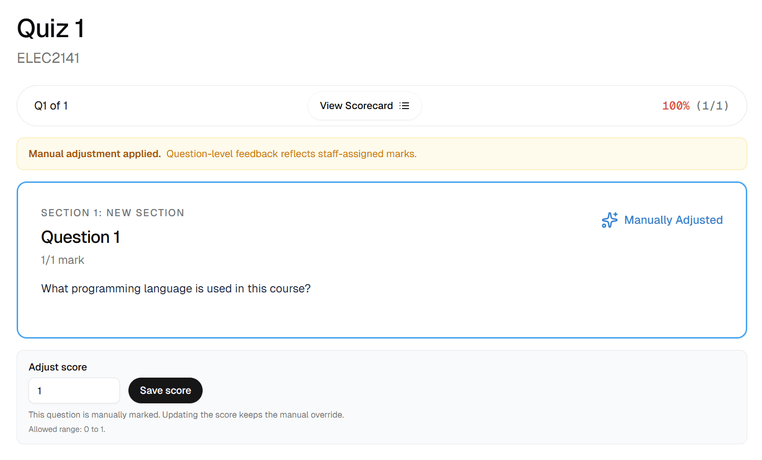
Task: Click the ELEC2141 course code
Action: tap(48, 58)
